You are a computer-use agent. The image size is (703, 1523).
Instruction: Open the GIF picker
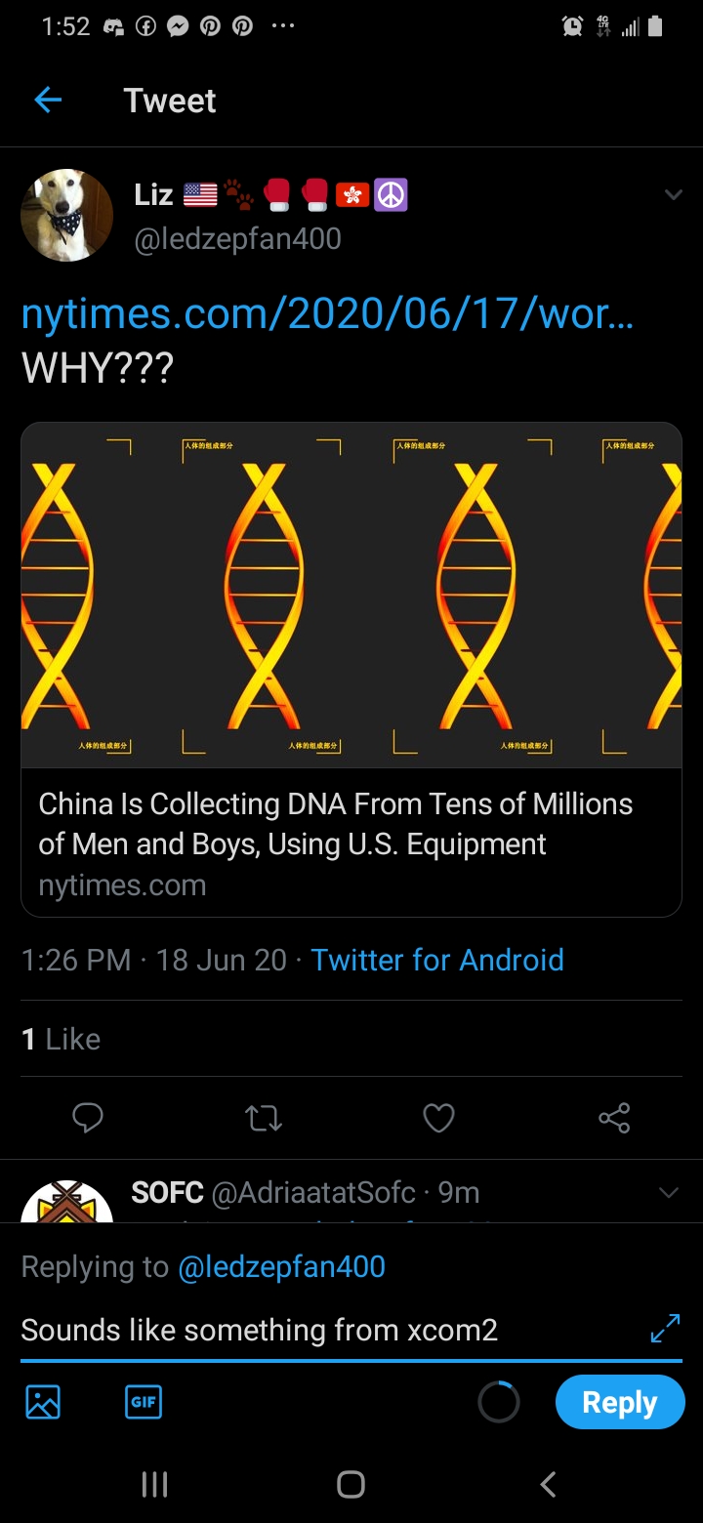(144, 1402)
